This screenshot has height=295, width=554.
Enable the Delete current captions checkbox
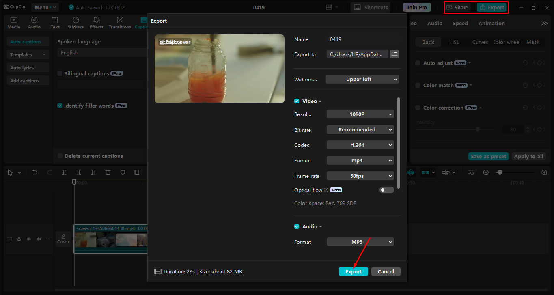point(60,155)
